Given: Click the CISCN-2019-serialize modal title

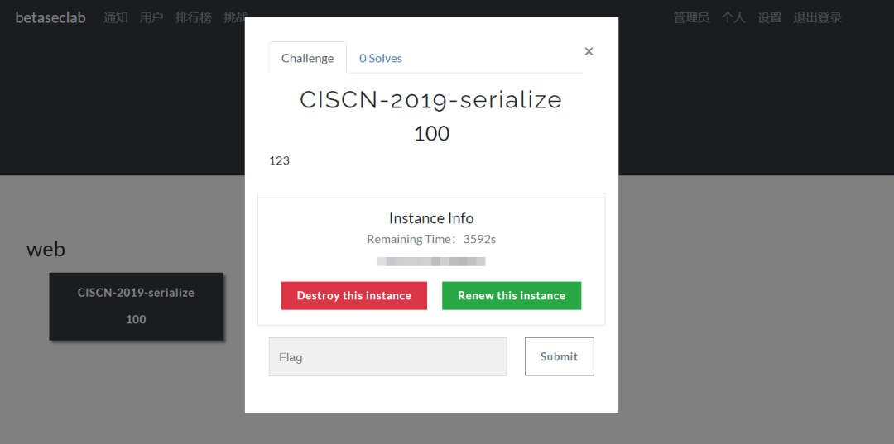Looking at the screenshot, I should (x=431, y=100).
